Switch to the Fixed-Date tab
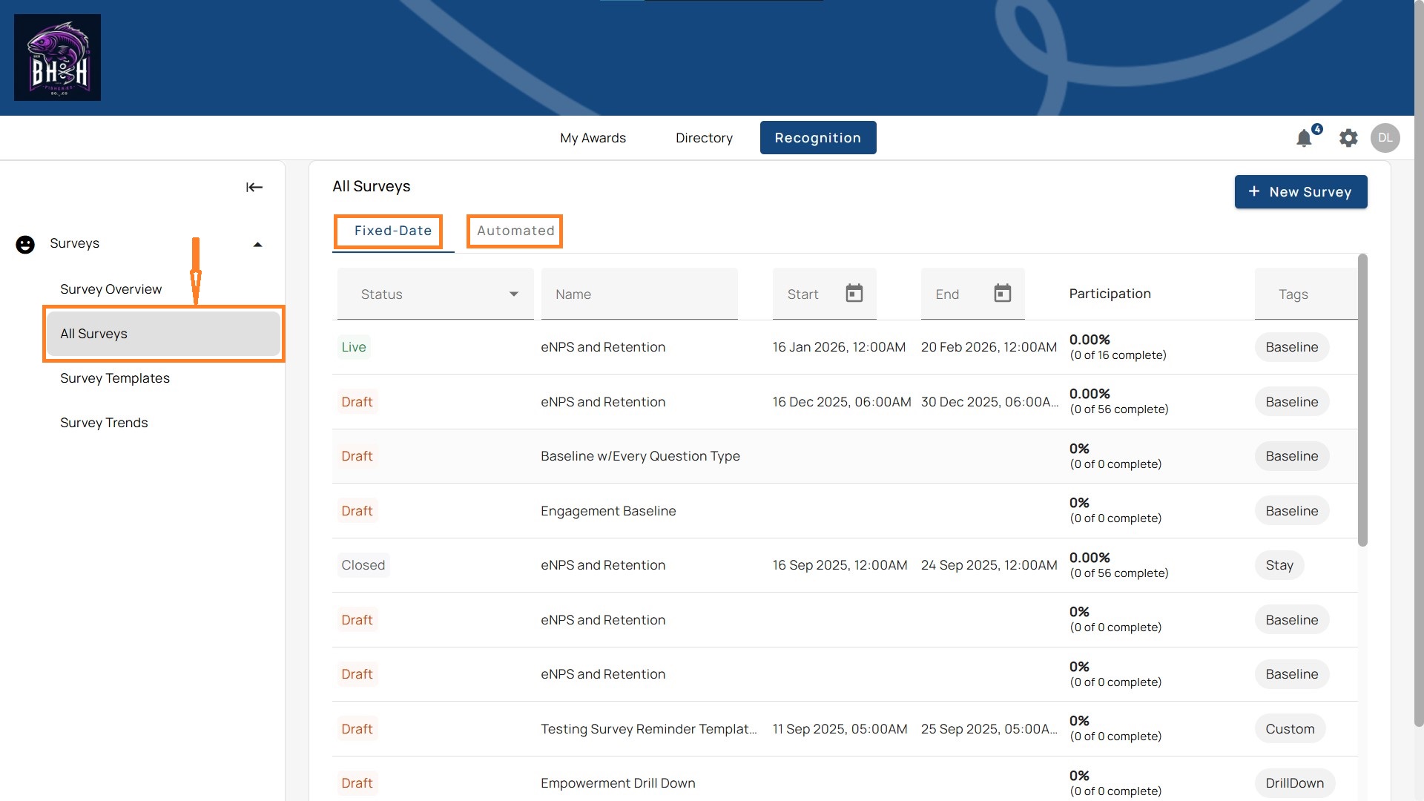The width and height of the screenshot is (1424, 801). pyautogui.click(x=393, y=231)
